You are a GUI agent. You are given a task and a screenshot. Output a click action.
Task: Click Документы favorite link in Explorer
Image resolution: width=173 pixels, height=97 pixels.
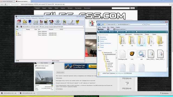point(103,37)
